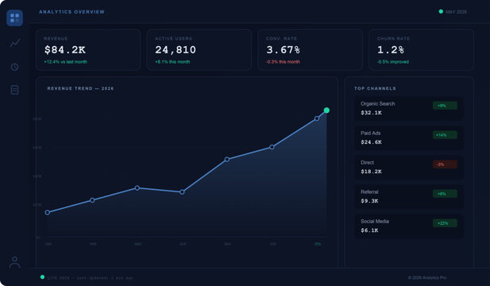Open the trend line analytics icon
The width and height of the screenshot is (490, 286).
tap(14, 43)
